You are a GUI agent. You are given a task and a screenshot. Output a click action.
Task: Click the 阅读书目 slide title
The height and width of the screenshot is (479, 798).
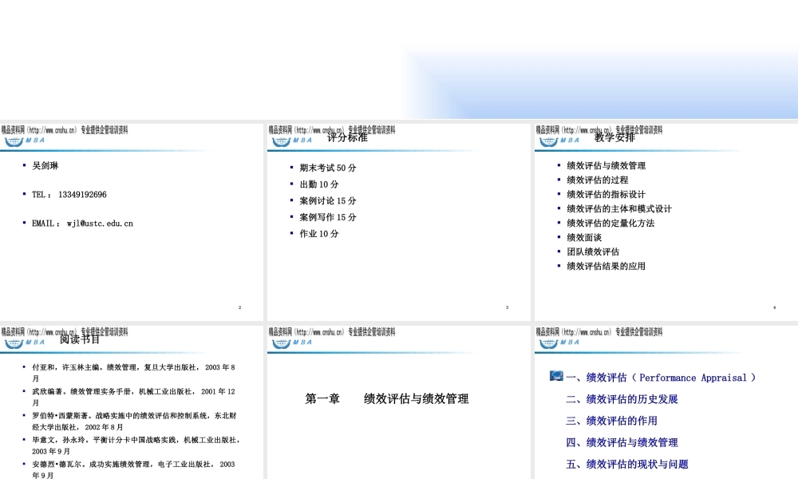click(x=80, y=339)
